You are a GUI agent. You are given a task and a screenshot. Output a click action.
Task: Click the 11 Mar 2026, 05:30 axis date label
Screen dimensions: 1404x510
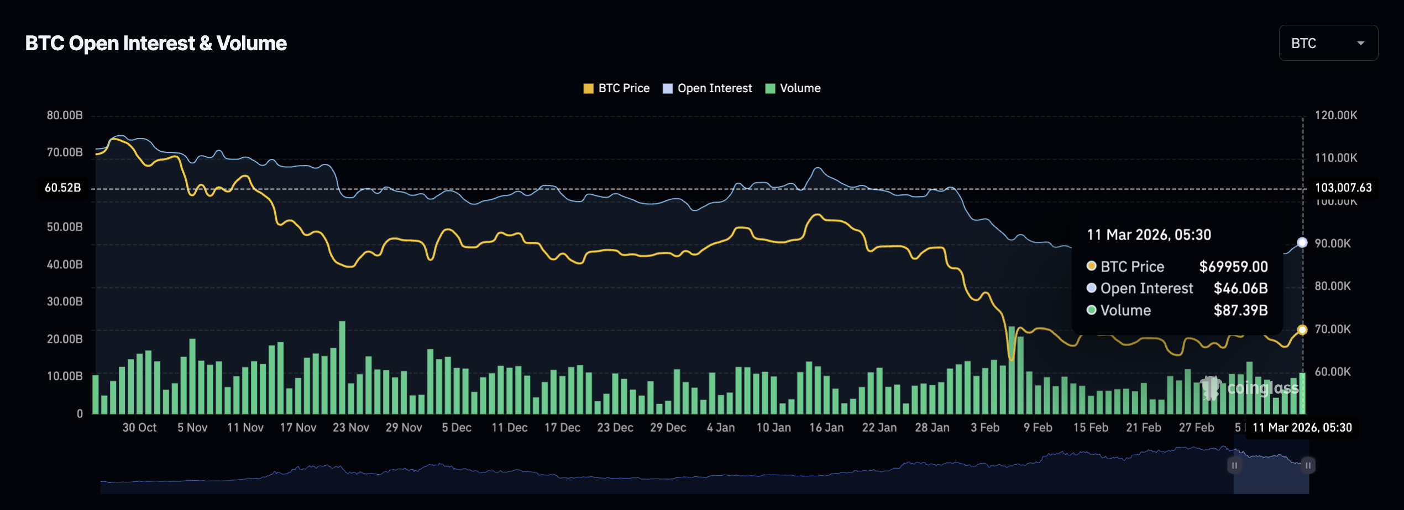[x=1302, y=428]
